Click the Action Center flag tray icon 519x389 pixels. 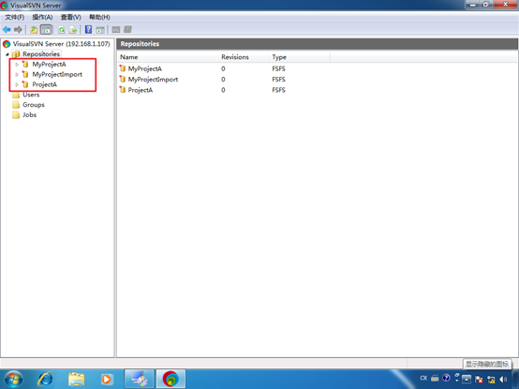479,380
